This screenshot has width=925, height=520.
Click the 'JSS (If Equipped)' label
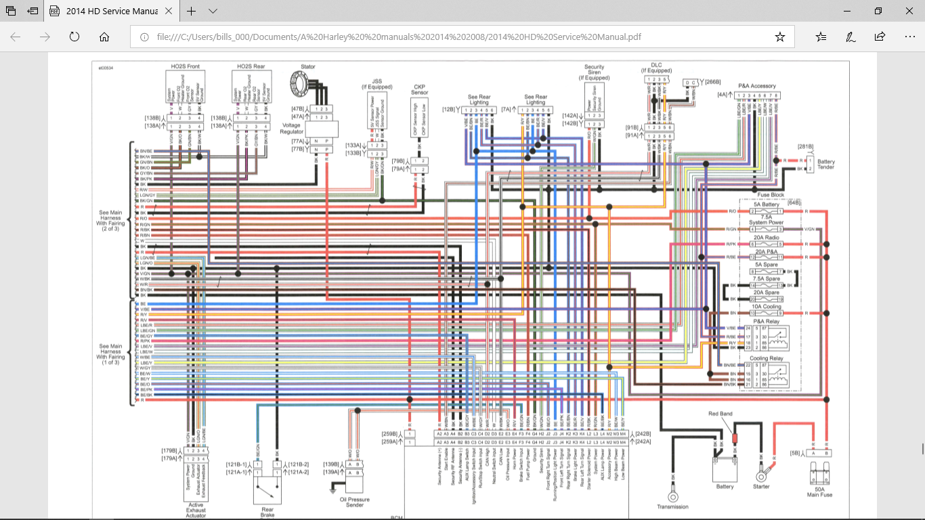pos(377,85)
